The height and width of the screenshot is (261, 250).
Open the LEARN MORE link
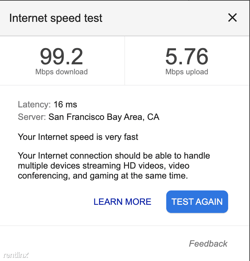coord(122,202)
